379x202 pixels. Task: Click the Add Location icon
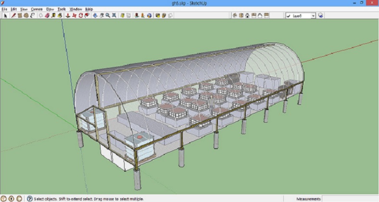123,16
